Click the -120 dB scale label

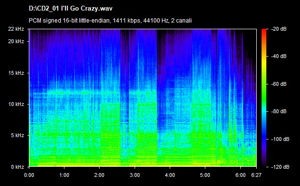click(x=280, y=167)
